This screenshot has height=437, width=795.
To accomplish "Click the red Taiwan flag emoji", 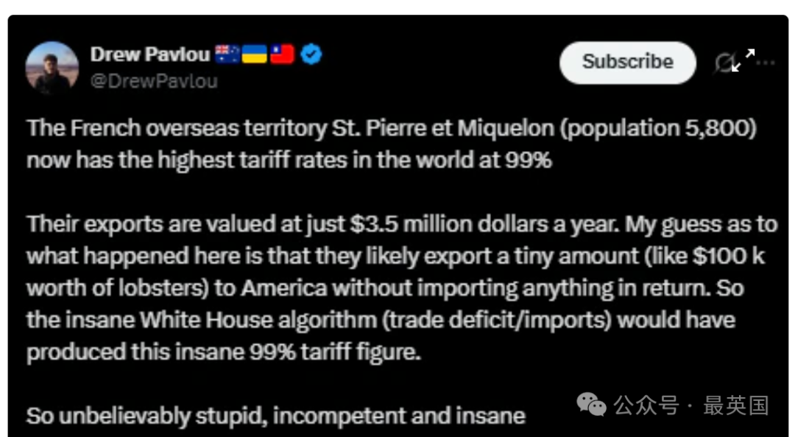I will click(x=282, y=55).
